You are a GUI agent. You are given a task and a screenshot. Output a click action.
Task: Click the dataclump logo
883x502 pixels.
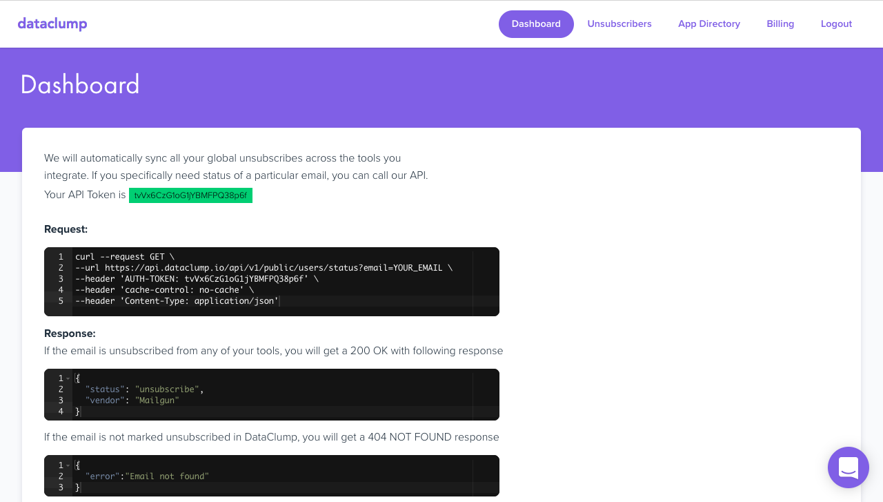click(52, 23)
